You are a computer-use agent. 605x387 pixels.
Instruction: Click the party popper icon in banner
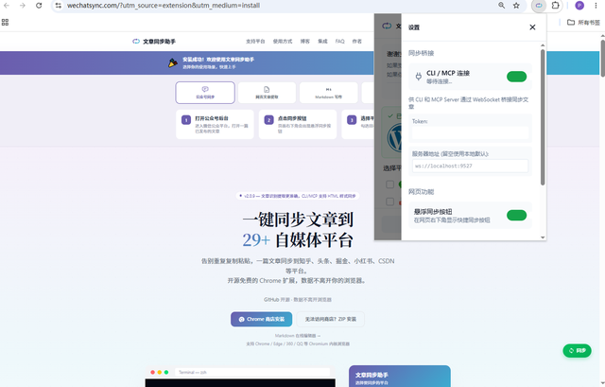click(x=173, y=62)
